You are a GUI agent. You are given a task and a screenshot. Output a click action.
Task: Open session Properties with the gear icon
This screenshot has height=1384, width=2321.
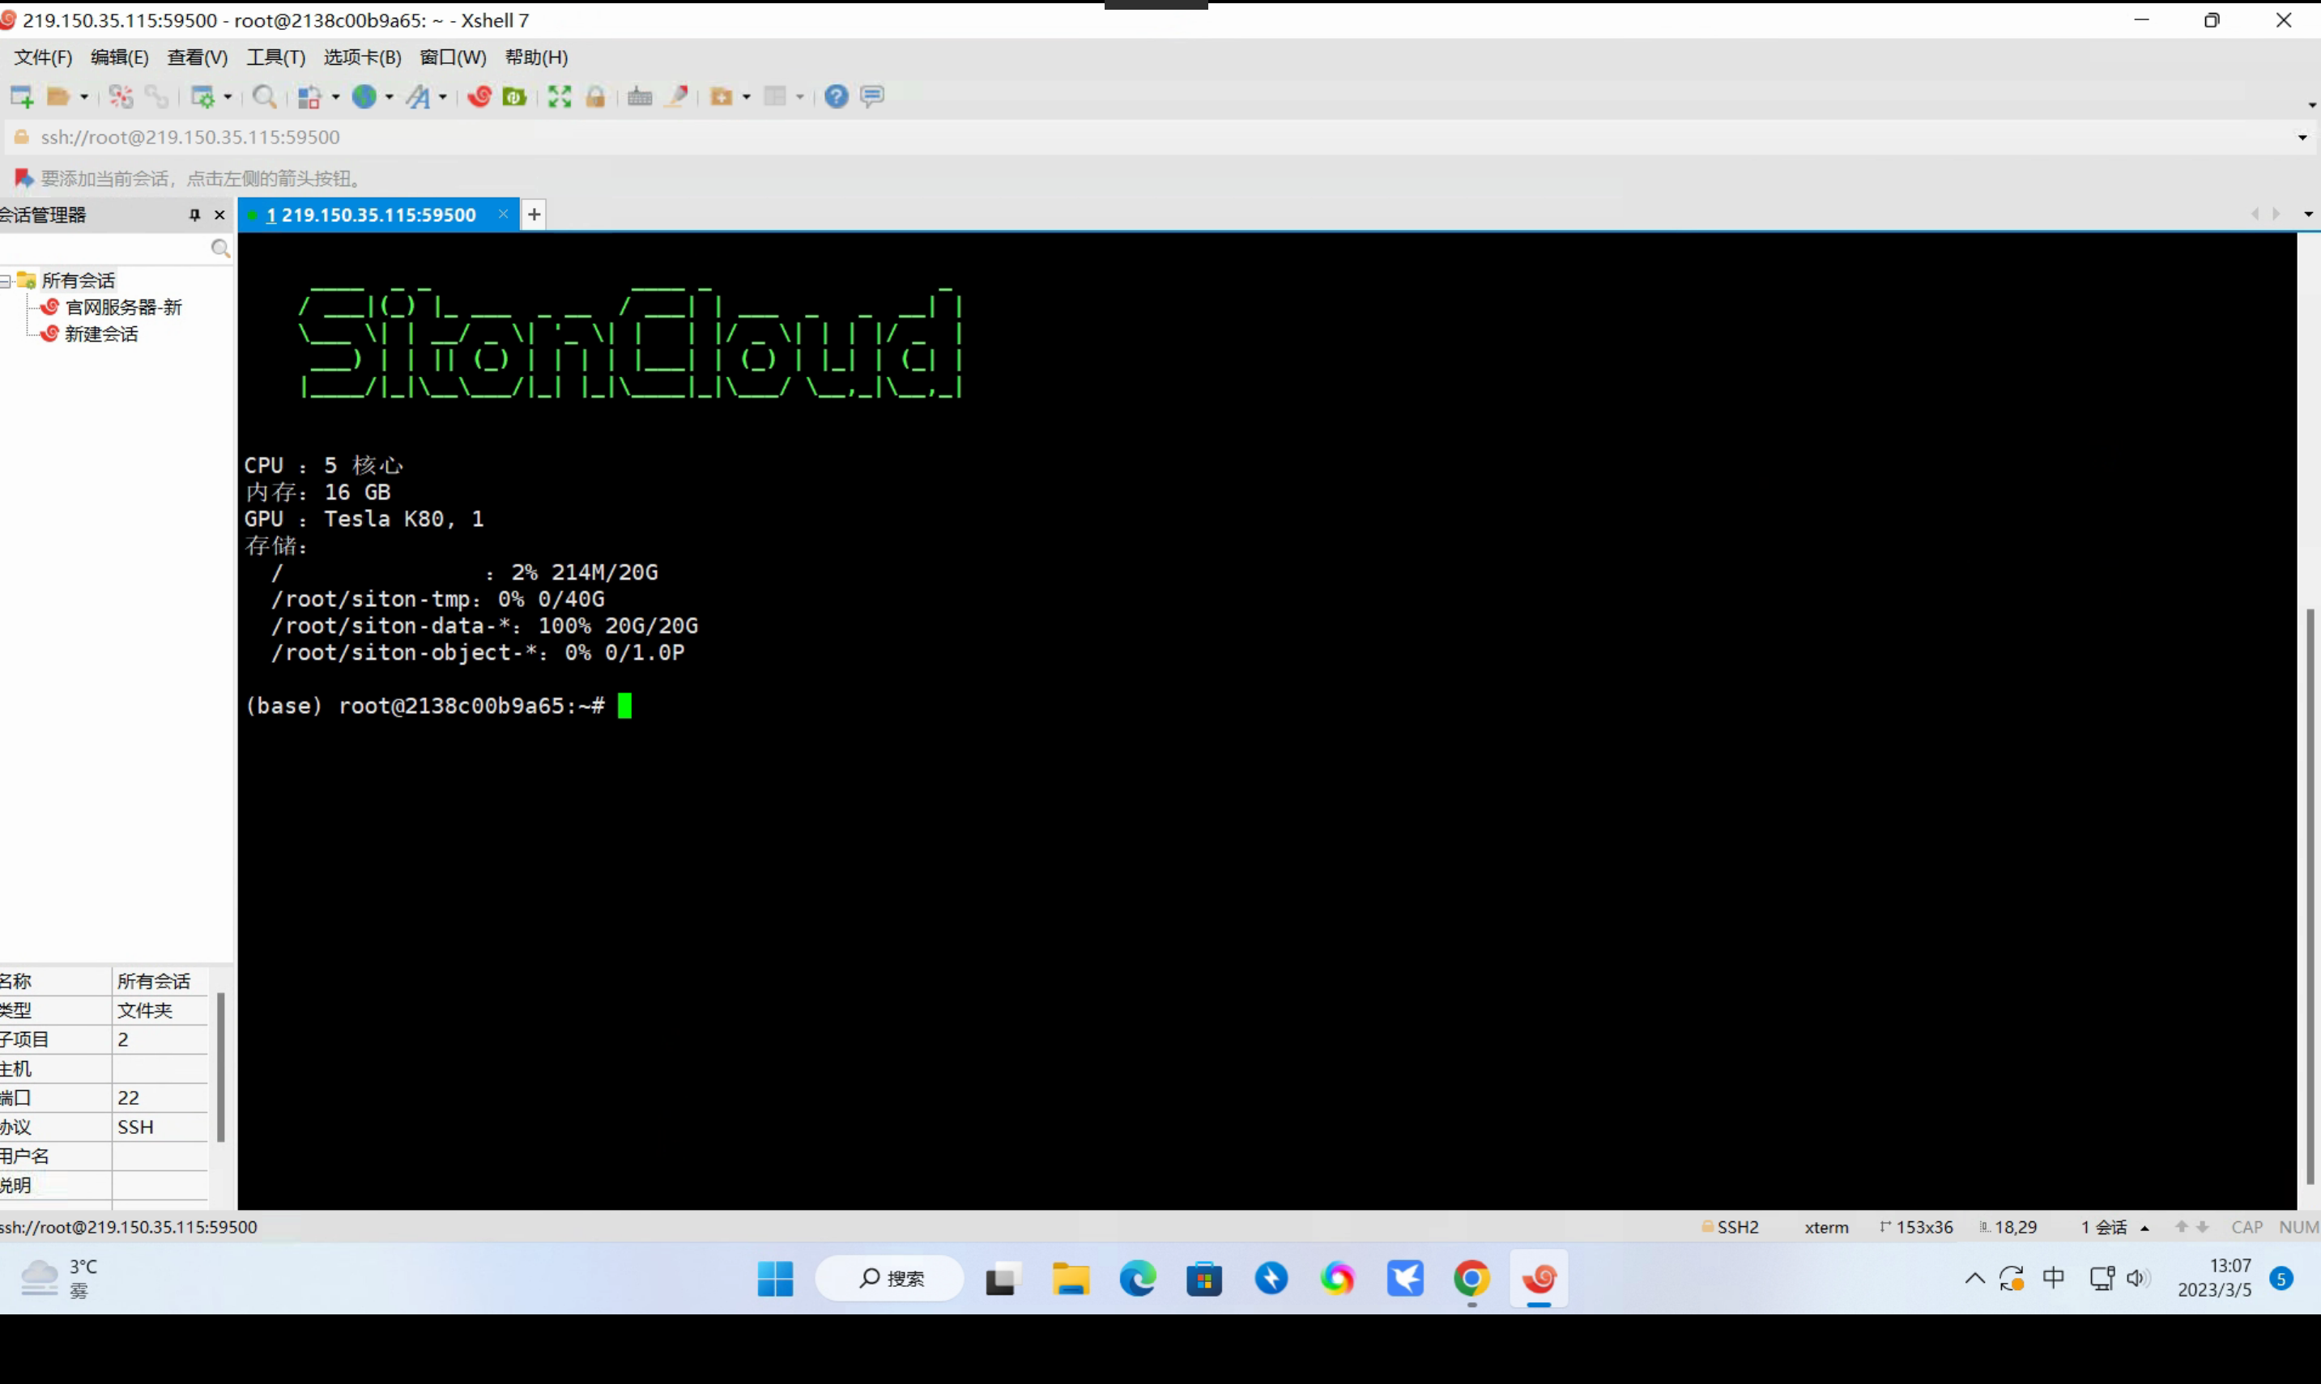tap(202, 96)
